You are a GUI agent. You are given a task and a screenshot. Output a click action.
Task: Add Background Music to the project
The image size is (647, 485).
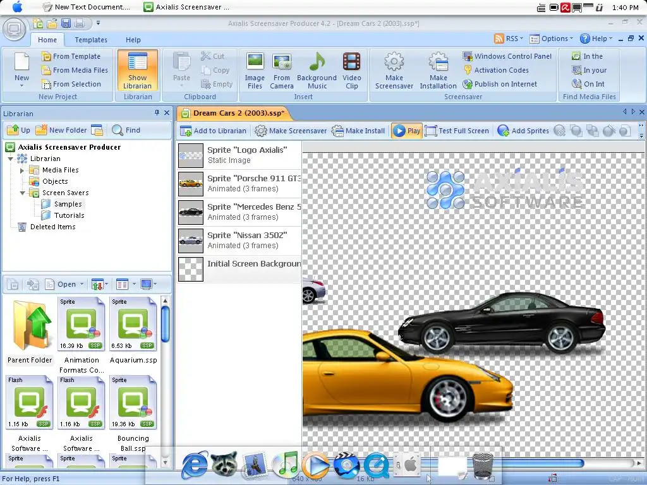317,71
